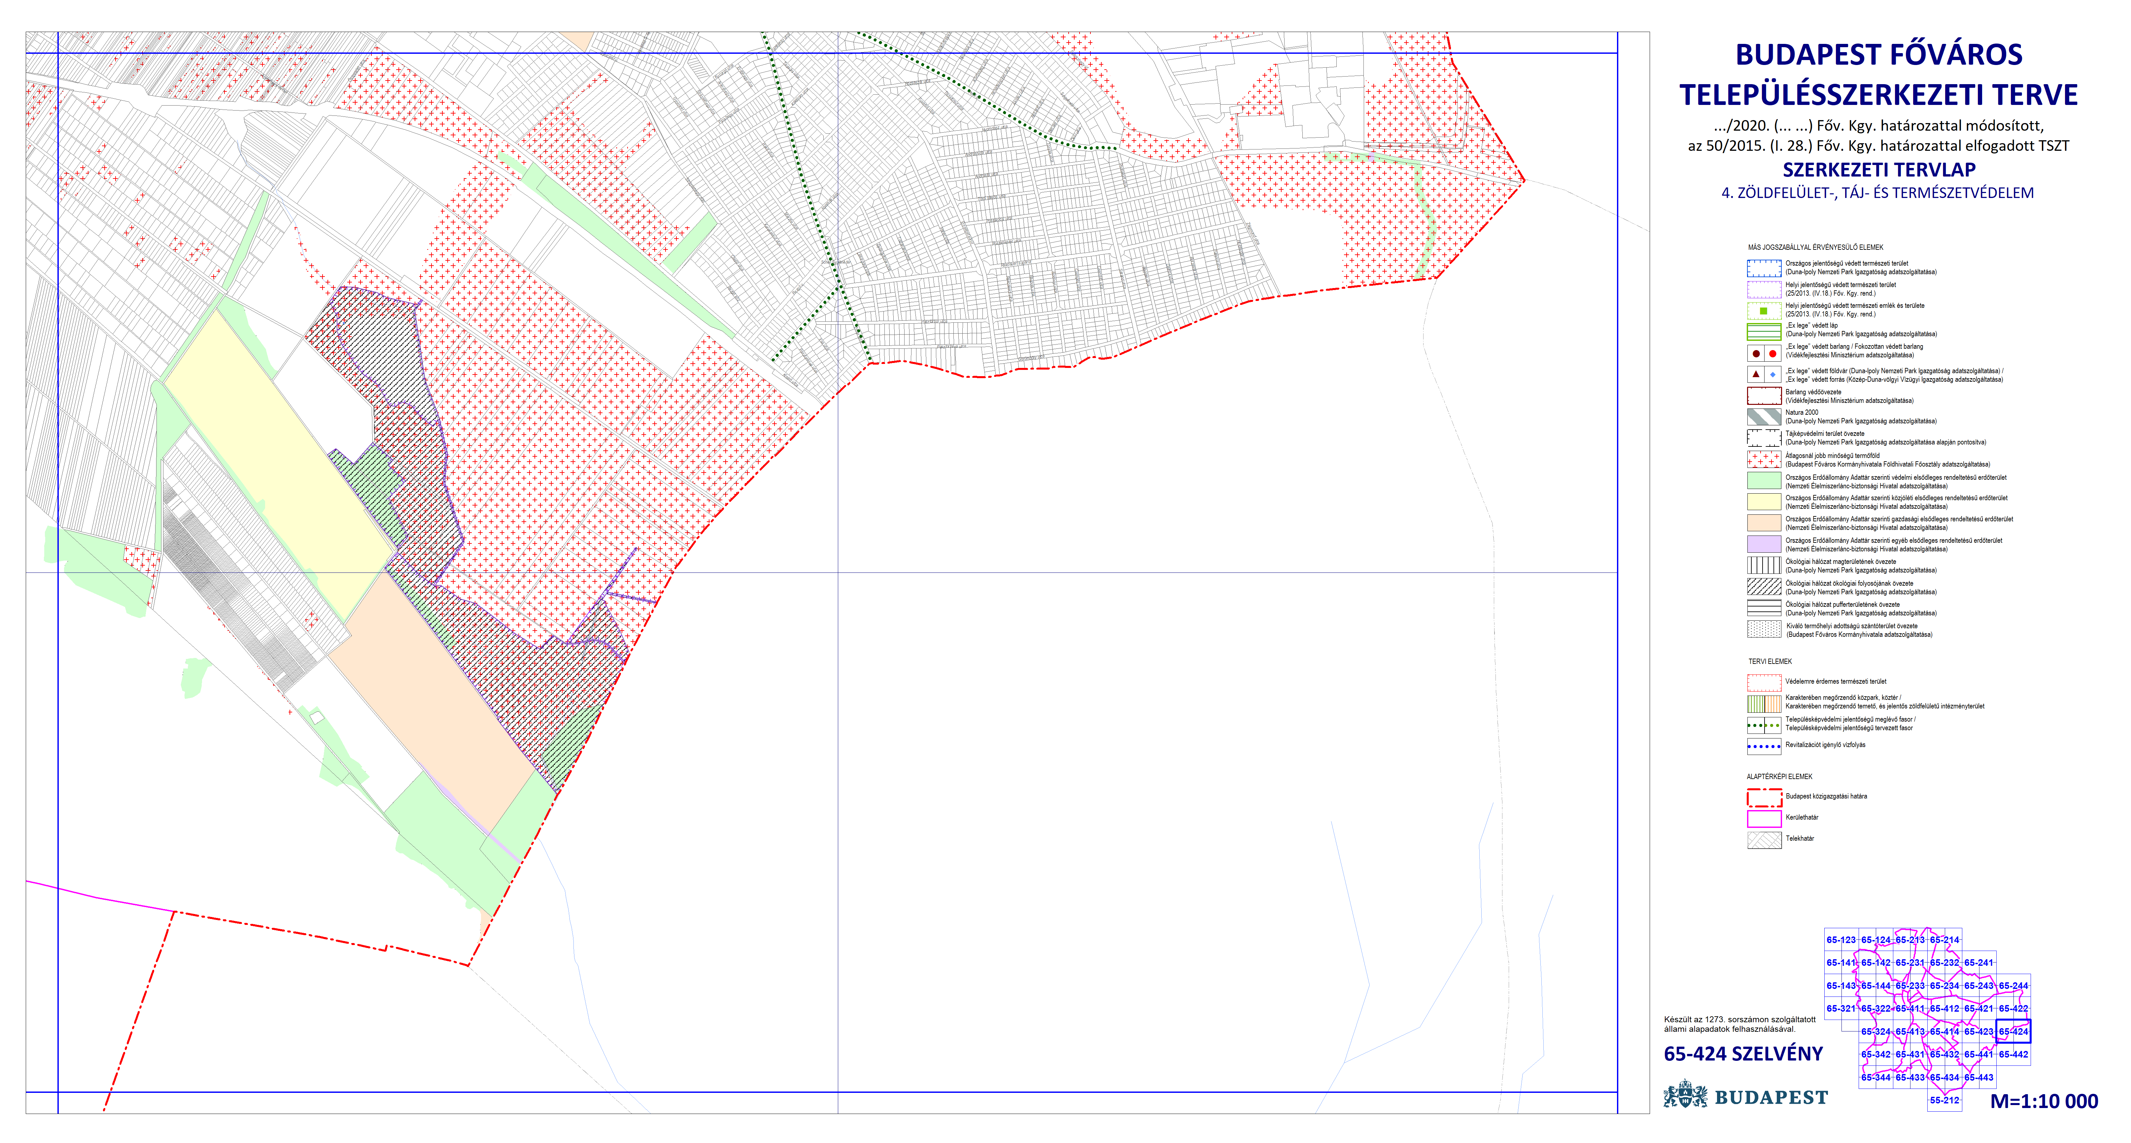
Task: Click the 'Natura 2000' legend label
Action: click(1802, 413)
